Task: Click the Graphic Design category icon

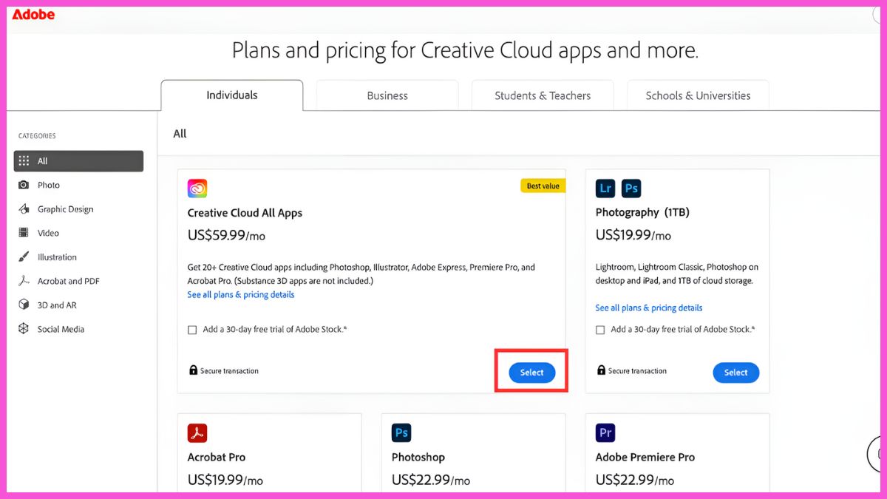Action: [24, 209]
